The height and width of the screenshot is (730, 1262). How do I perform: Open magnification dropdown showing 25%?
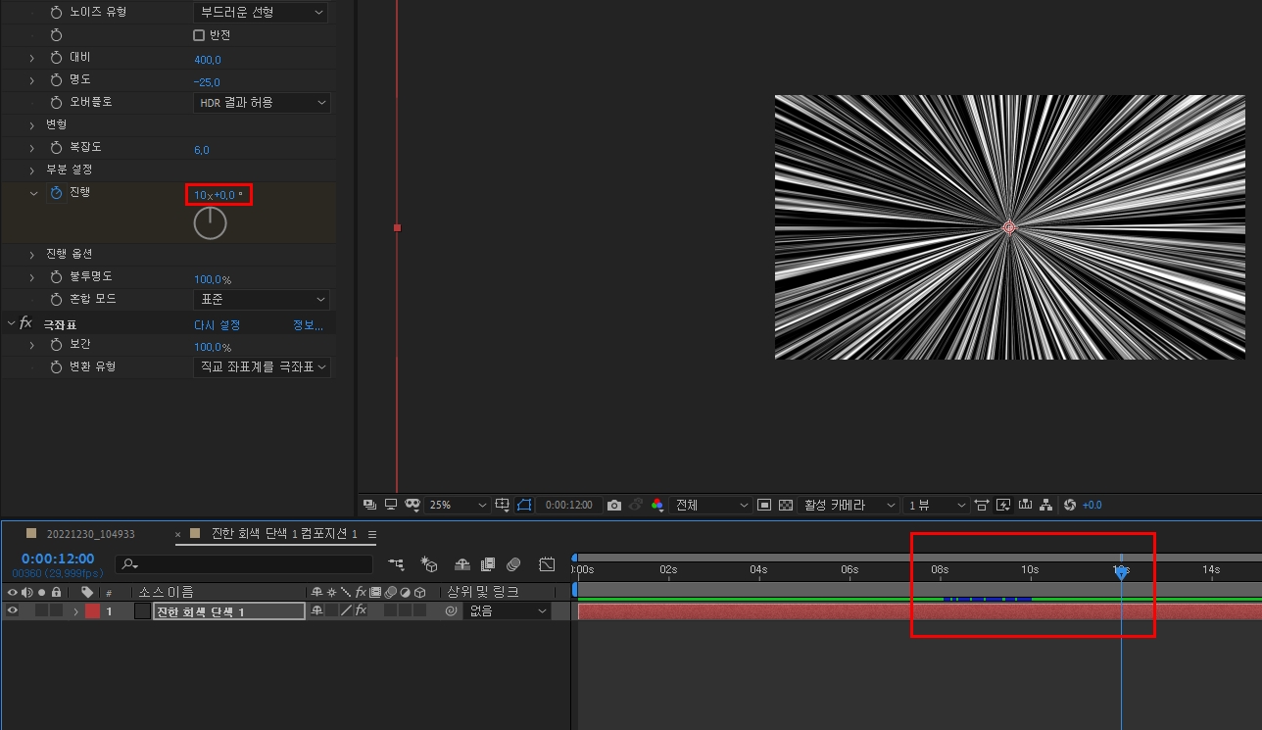coord(458,505)
